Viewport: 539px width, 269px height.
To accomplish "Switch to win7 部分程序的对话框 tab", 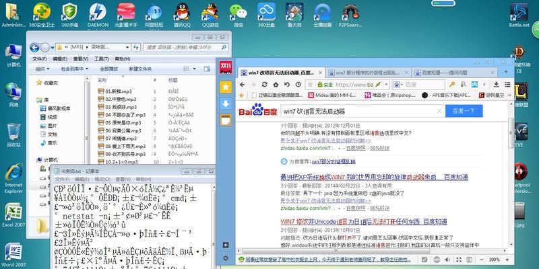I will (x=368, y=73).
